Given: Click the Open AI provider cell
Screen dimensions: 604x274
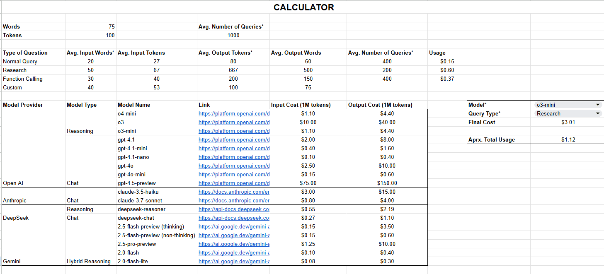Looking at the screenshot, I should [13, 183].
